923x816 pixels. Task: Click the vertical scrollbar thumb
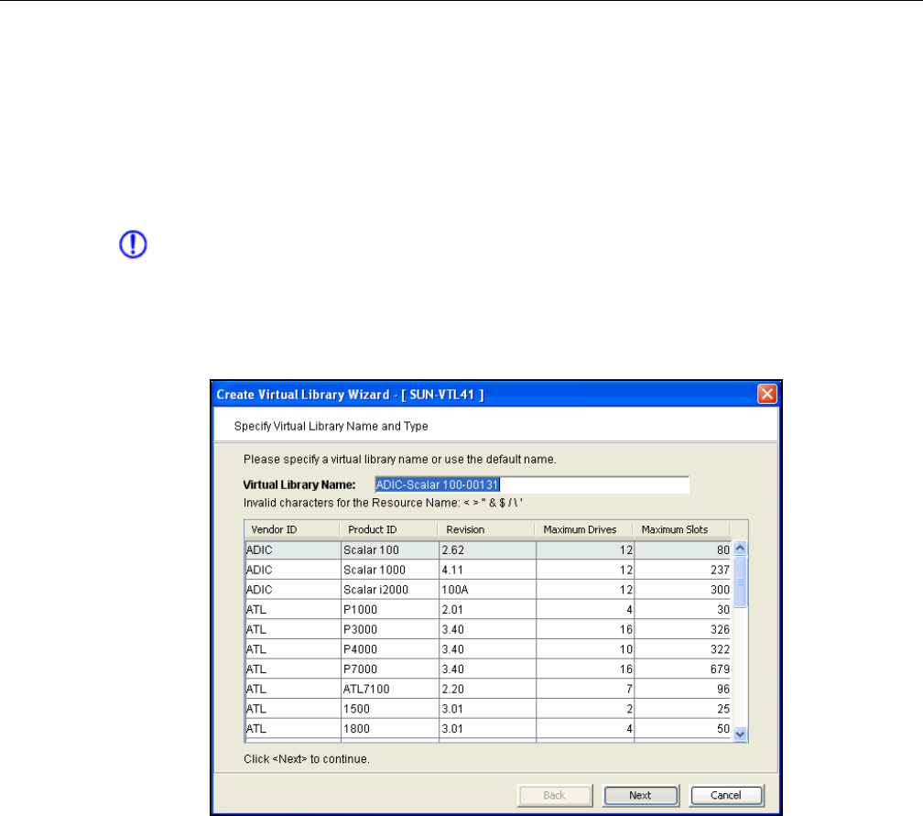coord(741,582)
